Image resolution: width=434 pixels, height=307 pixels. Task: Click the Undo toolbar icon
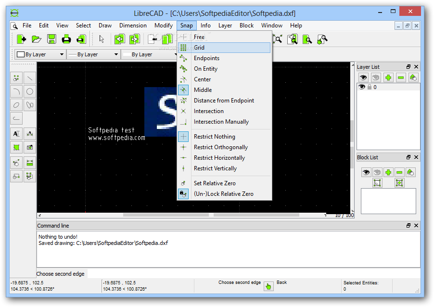point(120,39)
